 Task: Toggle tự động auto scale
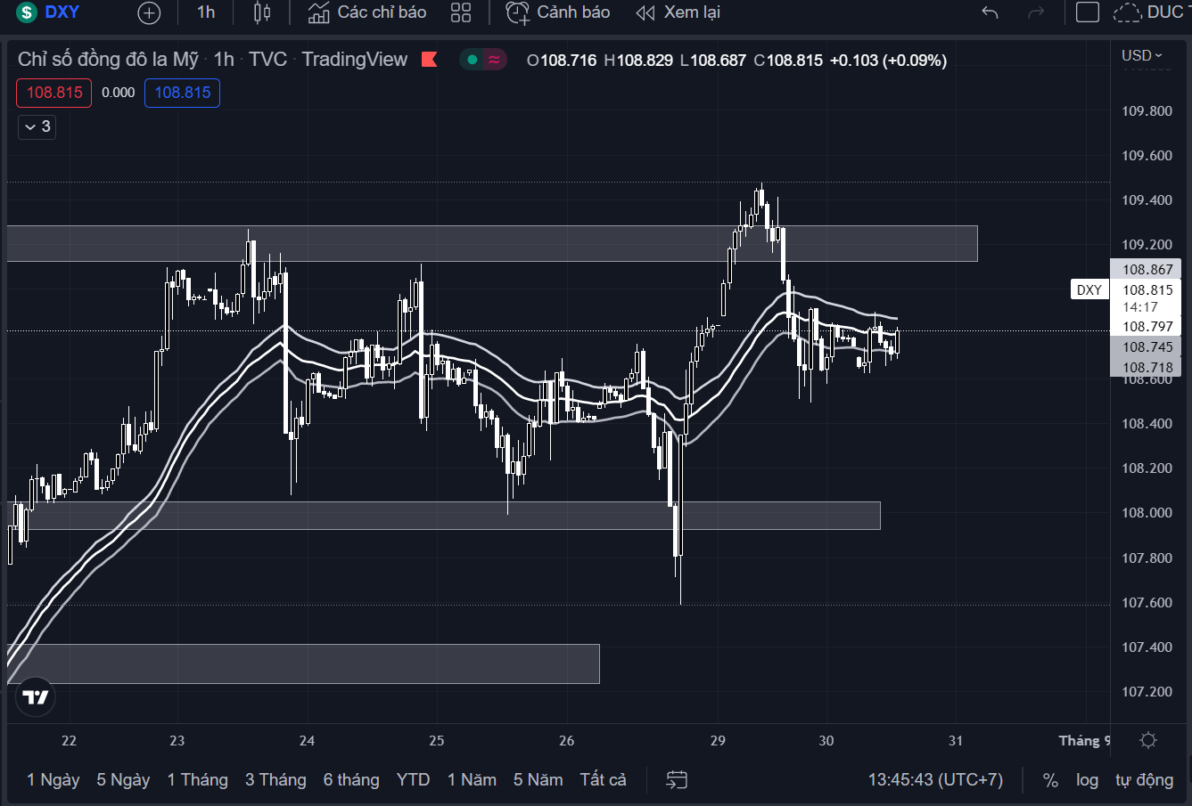coord(1144,780)
